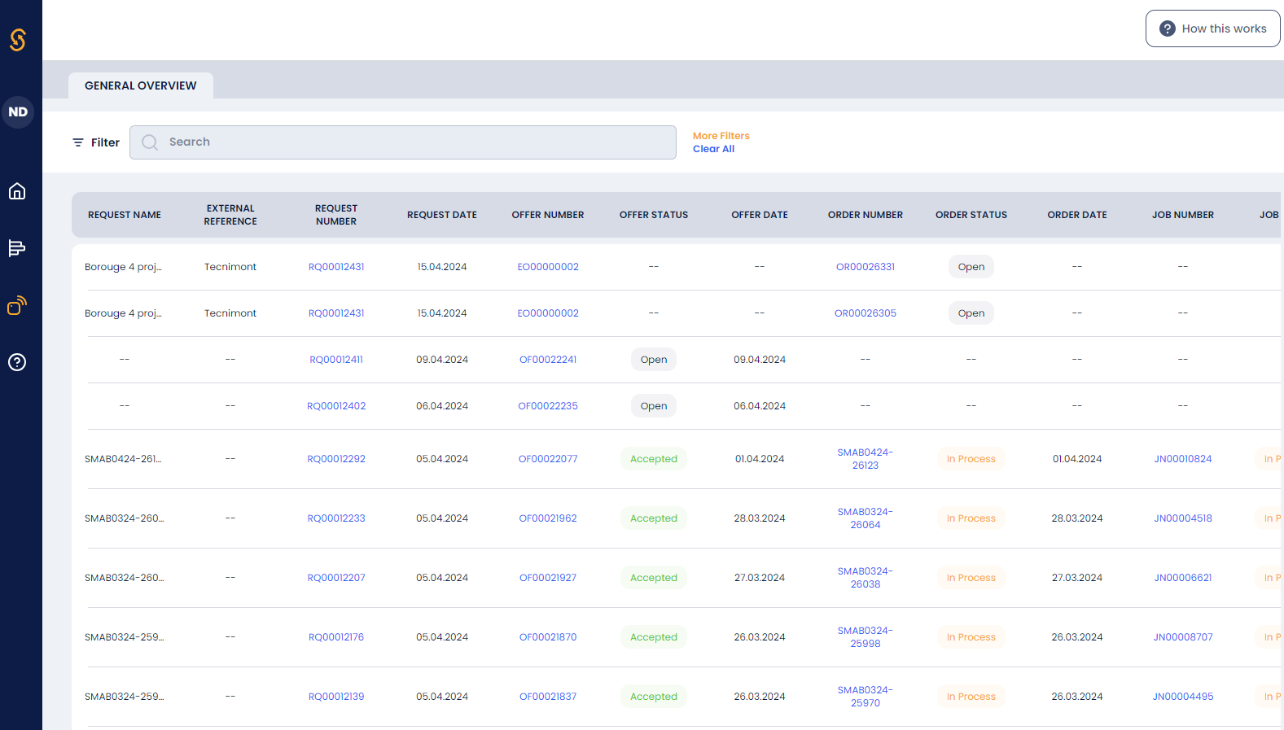Open order link SMAB0324-26064
Viewport: 1284px width, 730px height.
pos(865,518)
